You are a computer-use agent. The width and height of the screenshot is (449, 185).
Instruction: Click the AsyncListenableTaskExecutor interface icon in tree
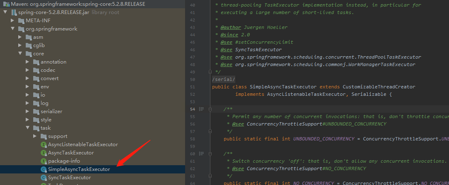44,145
